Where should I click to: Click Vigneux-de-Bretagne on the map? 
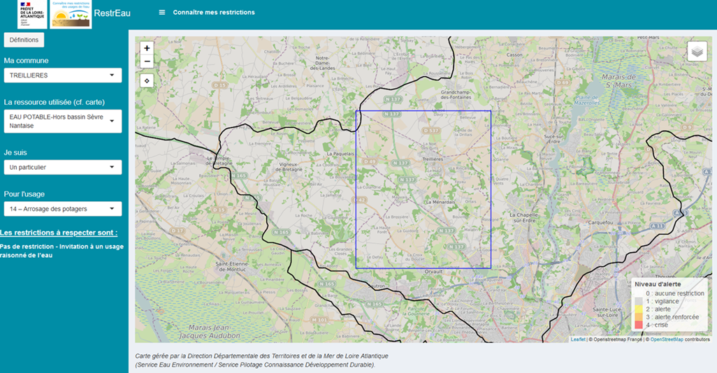[288, 167]
